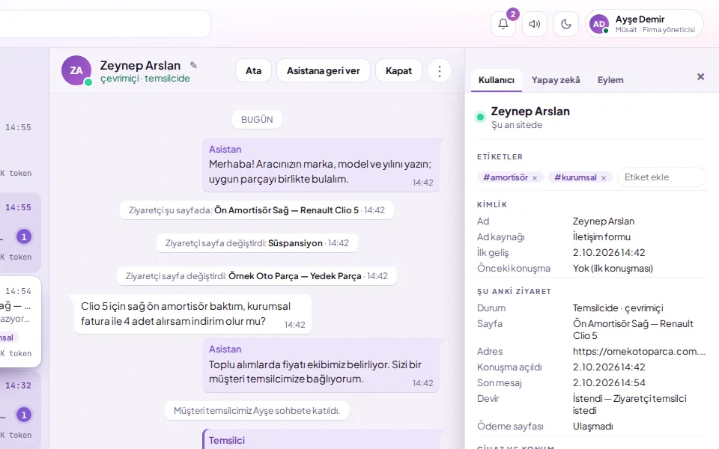Click the Yok (ilk konuşması) value
Image resolution: width=719 pixels, height=449 pixels.
pos(613,268)
